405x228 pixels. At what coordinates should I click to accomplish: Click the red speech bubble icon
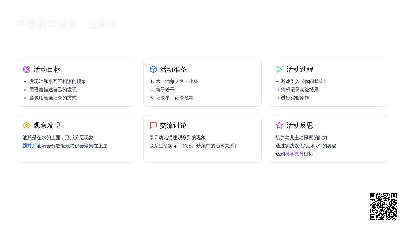tap(153, 125)
